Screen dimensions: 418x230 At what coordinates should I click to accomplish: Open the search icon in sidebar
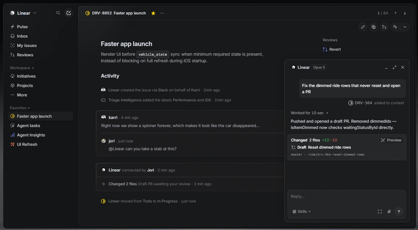pos(58,13)
